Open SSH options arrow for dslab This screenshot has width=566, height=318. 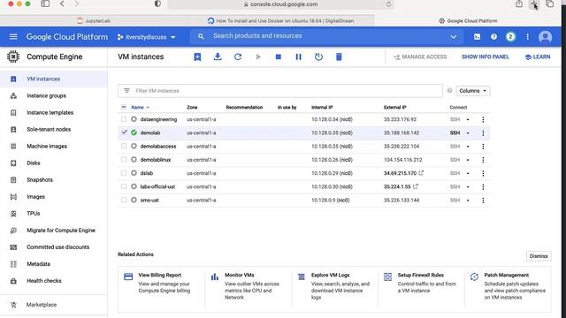coord(468,173)
